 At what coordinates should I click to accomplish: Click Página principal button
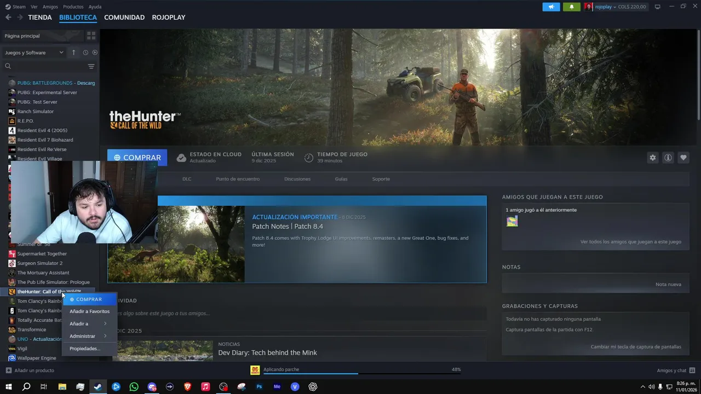(x=43, y=36)
